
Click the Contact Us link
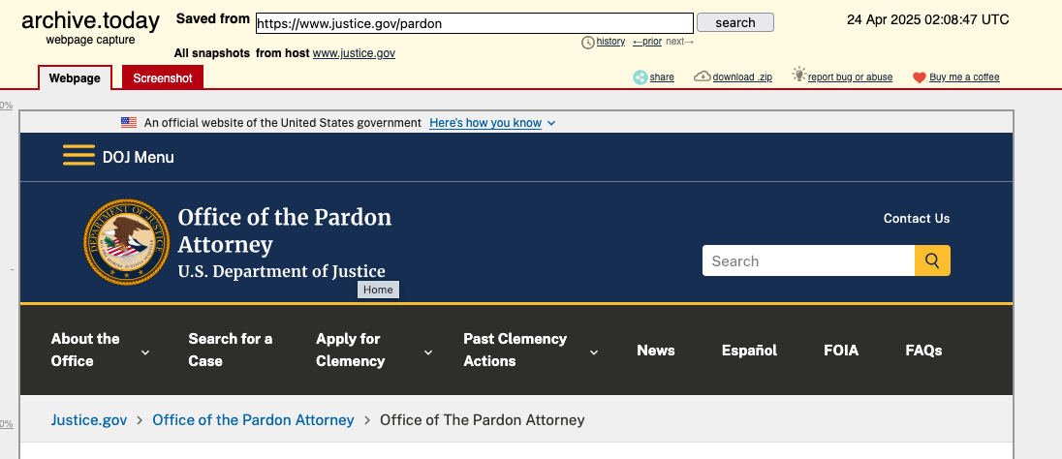pyautogui.click(x=916, y=219)
